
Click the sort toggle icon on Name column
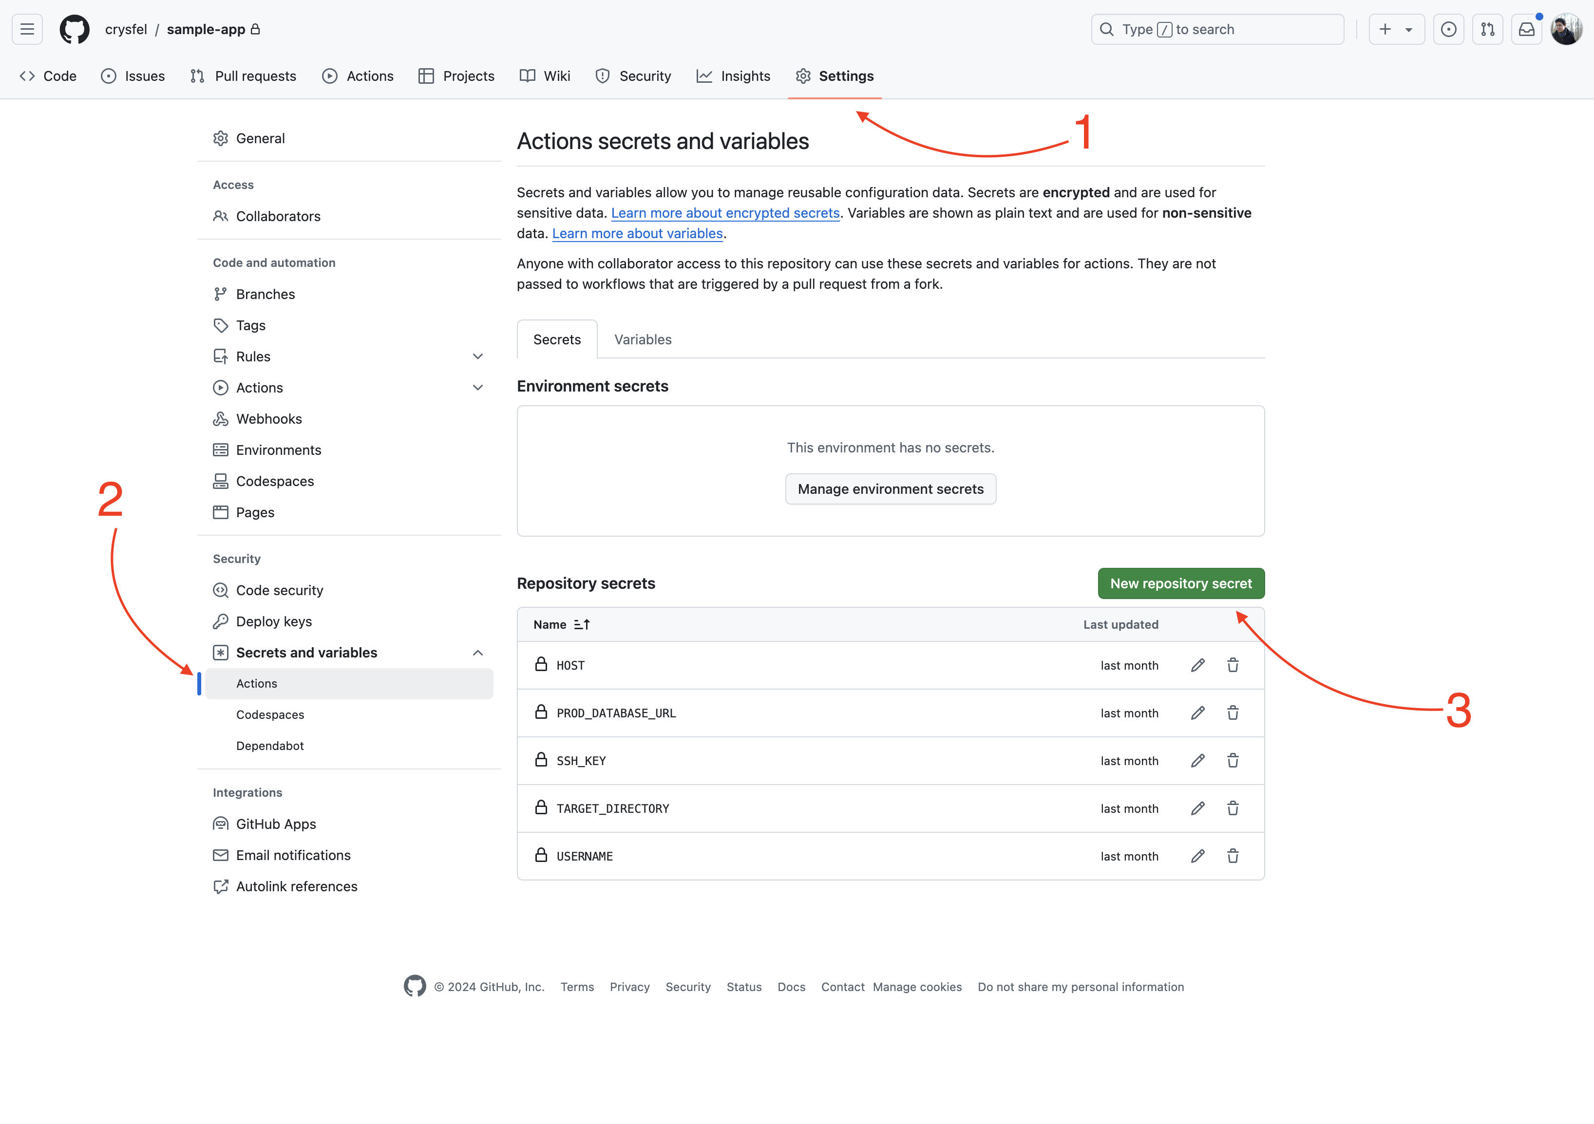tap(583, 624)
